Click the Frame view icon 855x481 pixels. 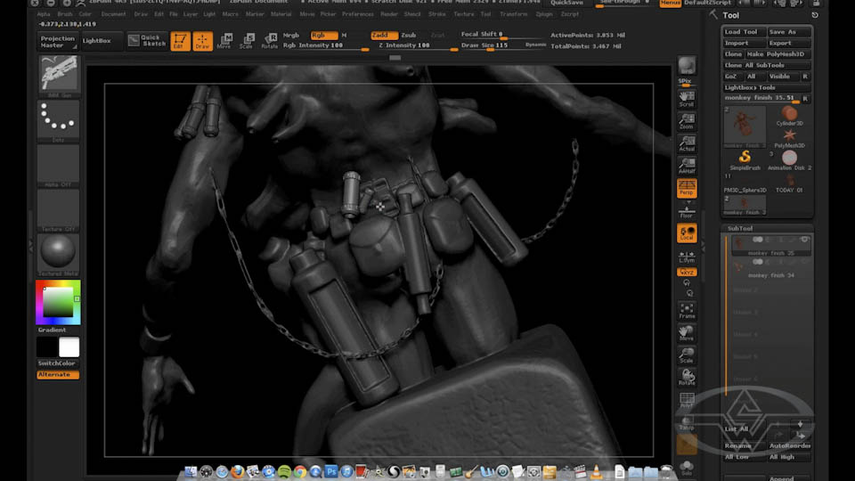click(687, 309)
